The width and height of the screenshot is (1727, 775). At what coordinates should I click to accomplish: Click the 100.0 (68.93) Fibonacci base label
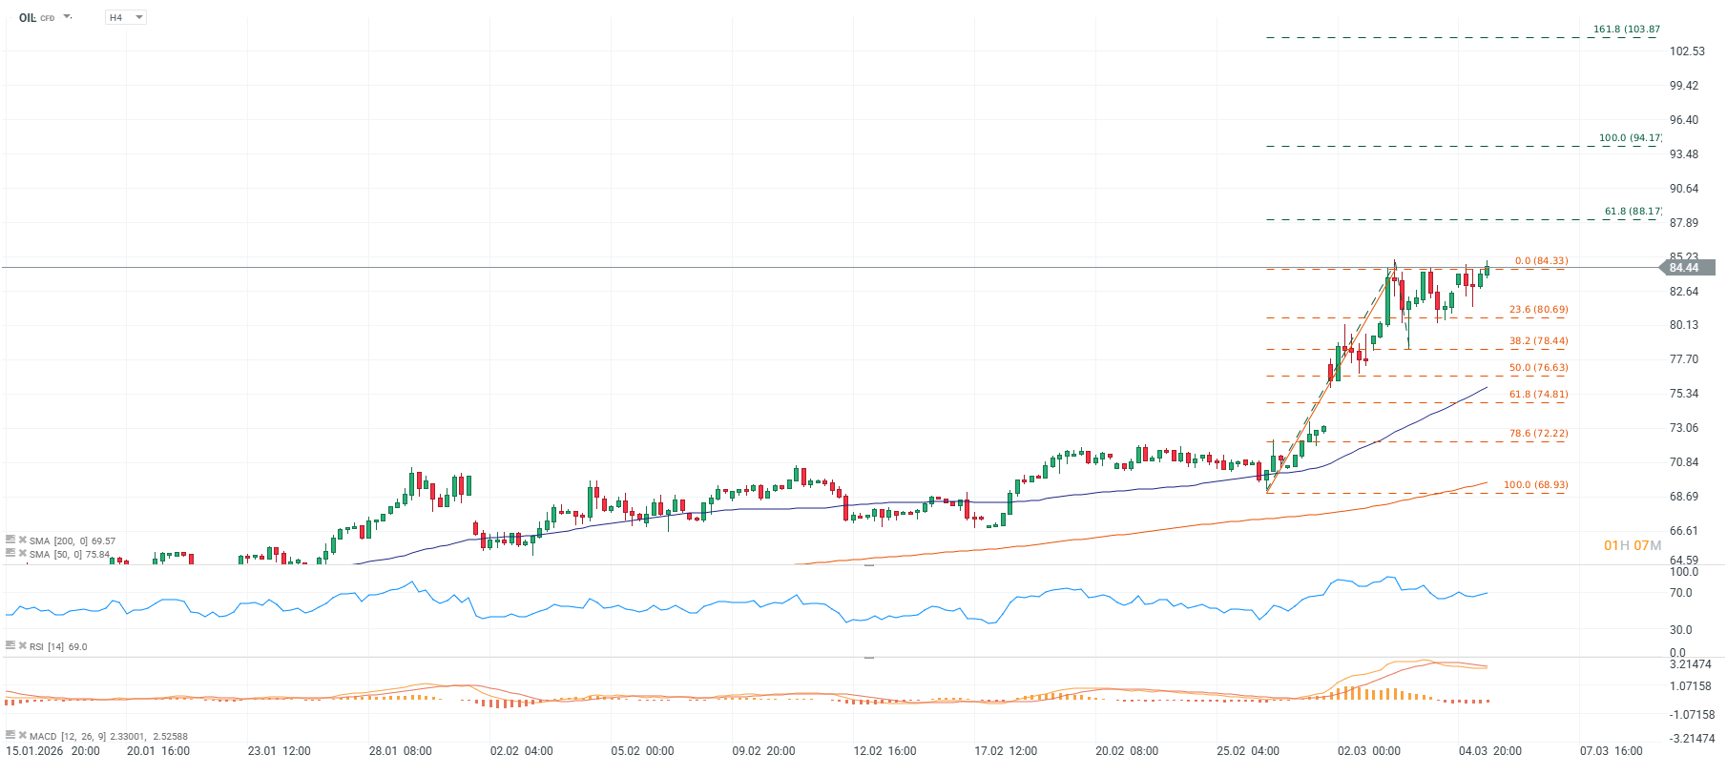[1535, 485]
